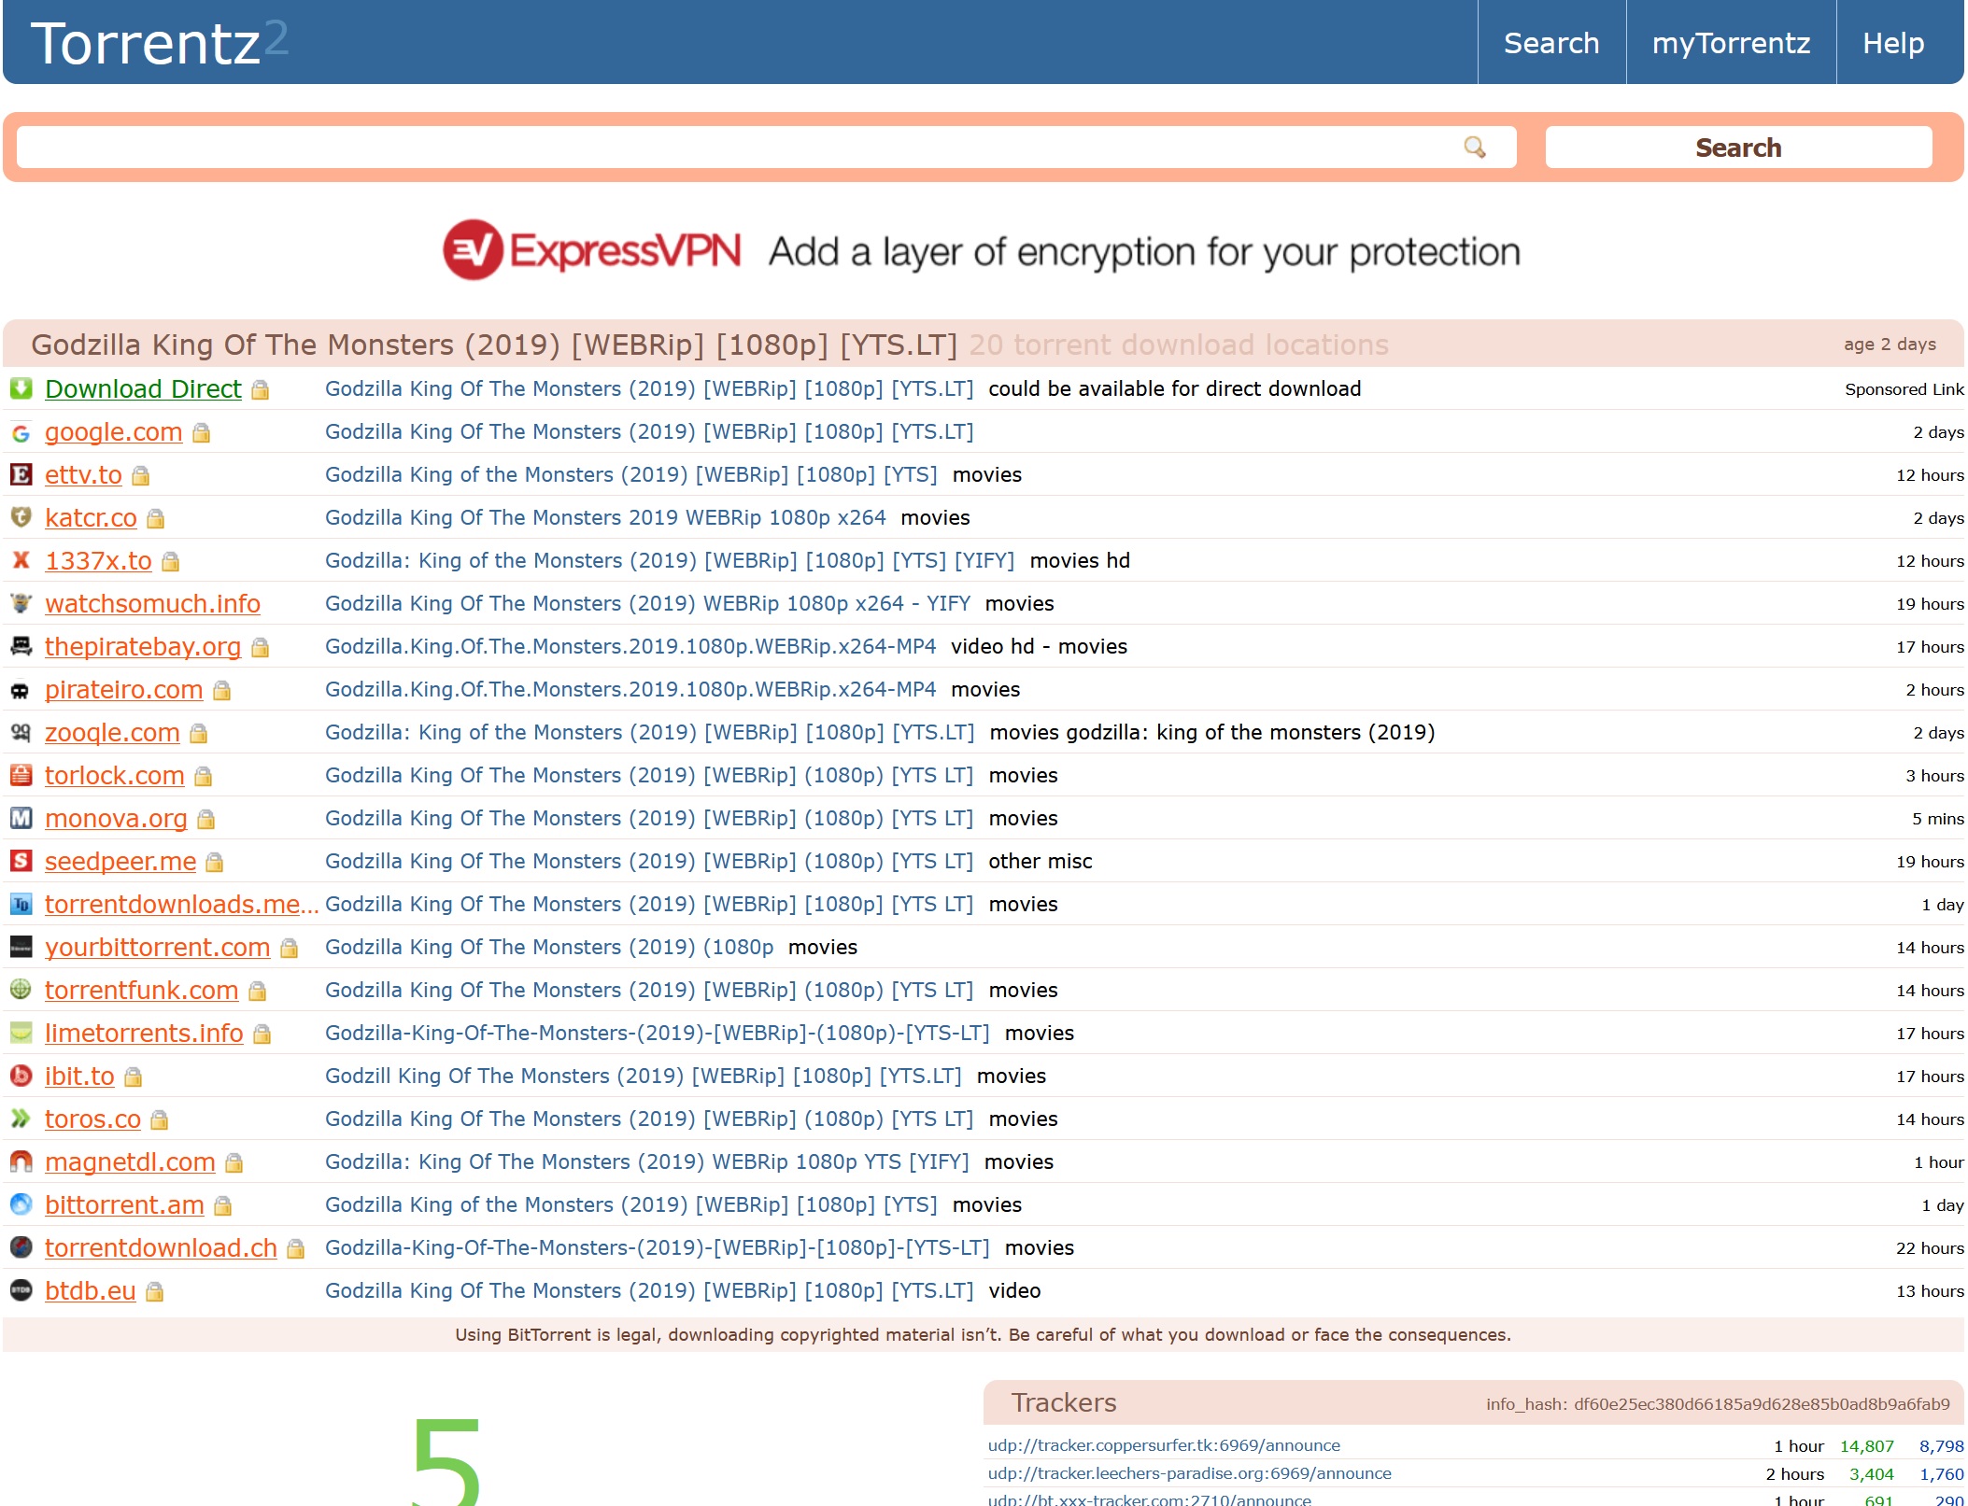1968x1506 pixels.
Task: Click the Torrentz2 logo
Action: tap(160, 43)
